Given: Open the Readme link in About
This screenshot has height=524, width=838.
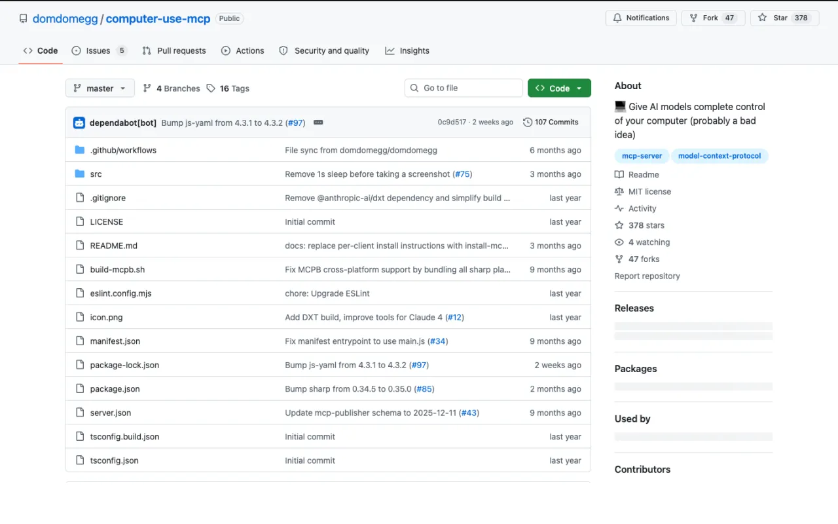Looking at the screenshot, I should 637,175.
